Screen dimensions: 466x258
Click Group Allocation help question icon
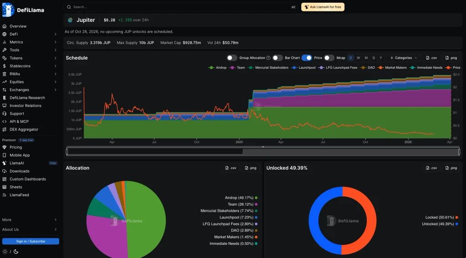click(x=268, y=58)
